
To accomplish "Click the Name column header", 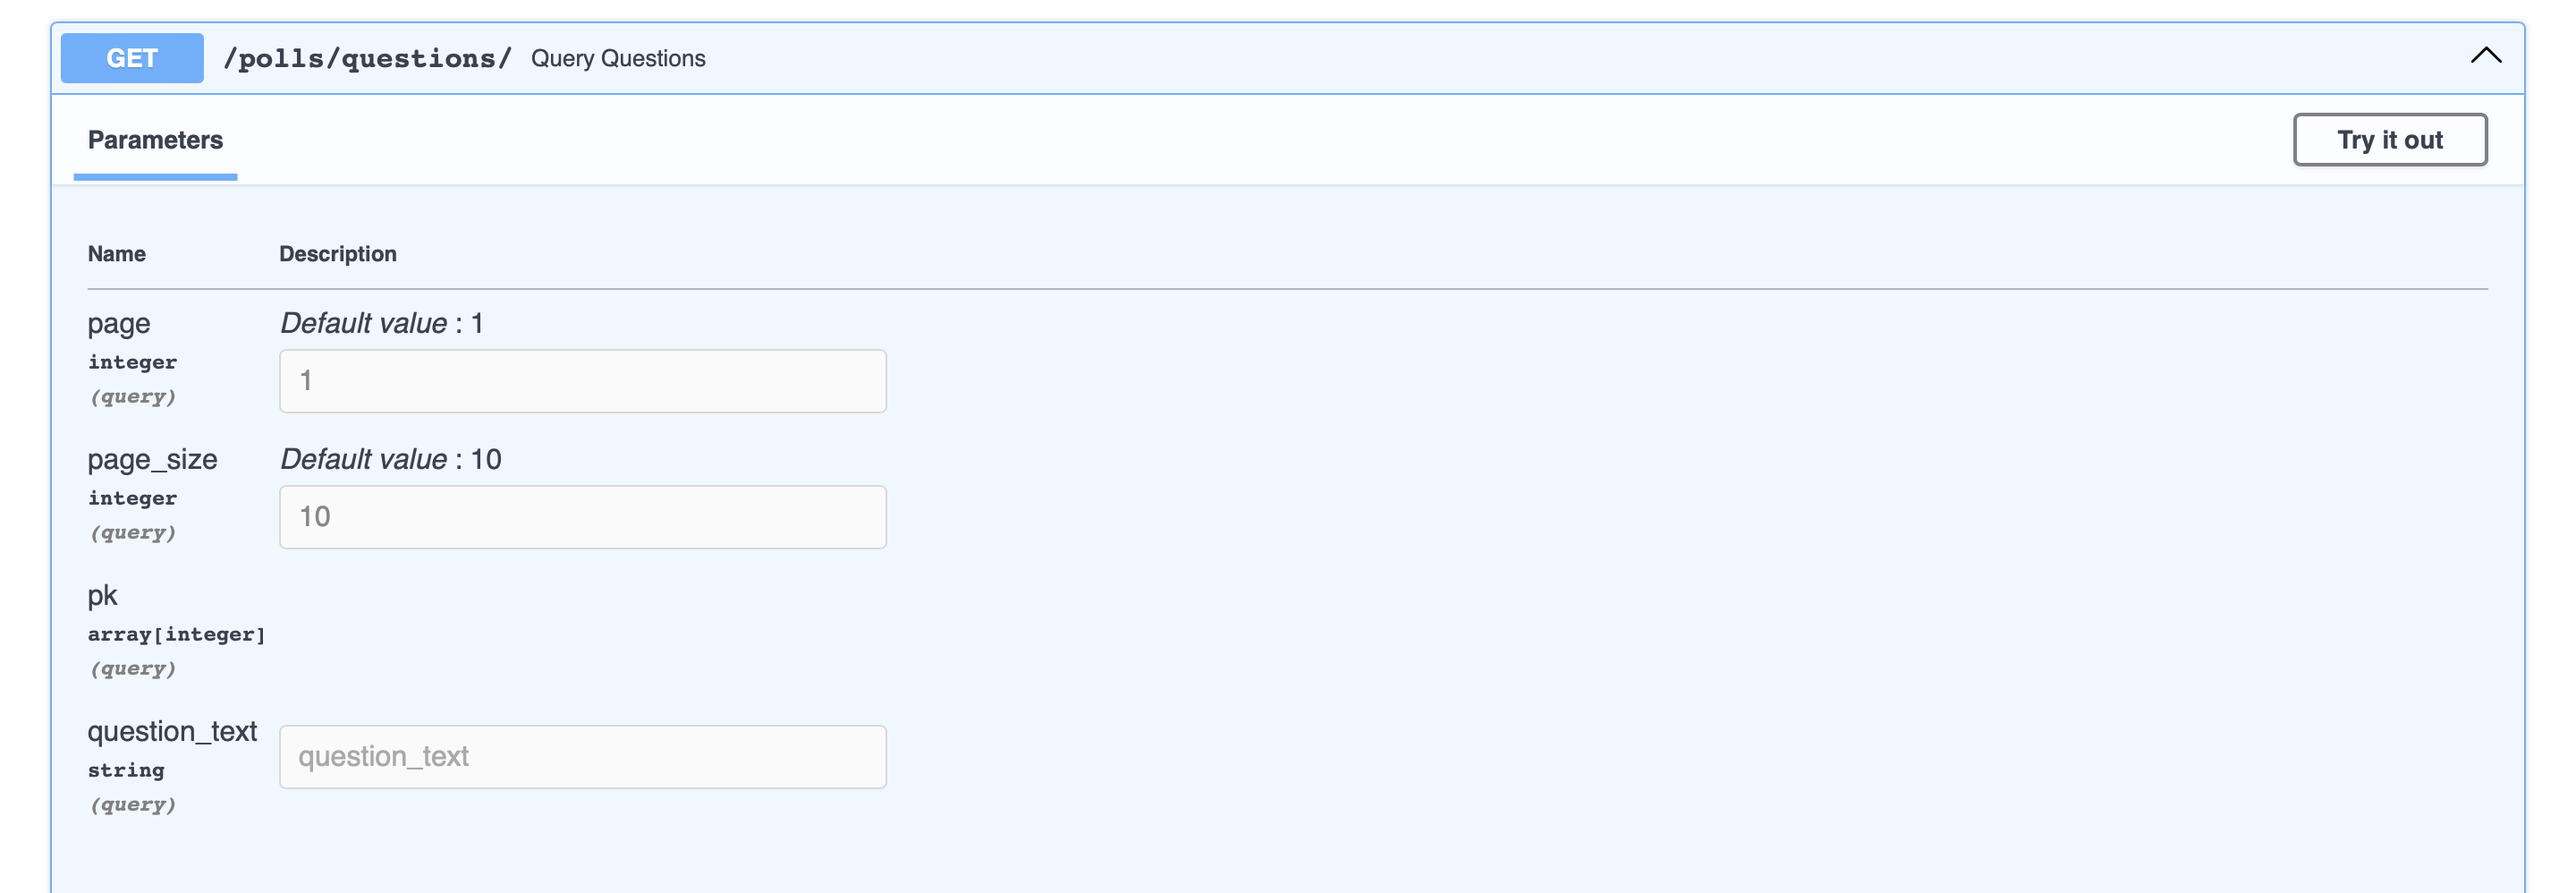I will coord(116,253).
